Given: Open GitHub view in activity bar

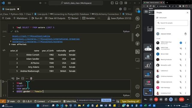Looking at the screenshot, I should click(x=137, y=43).
